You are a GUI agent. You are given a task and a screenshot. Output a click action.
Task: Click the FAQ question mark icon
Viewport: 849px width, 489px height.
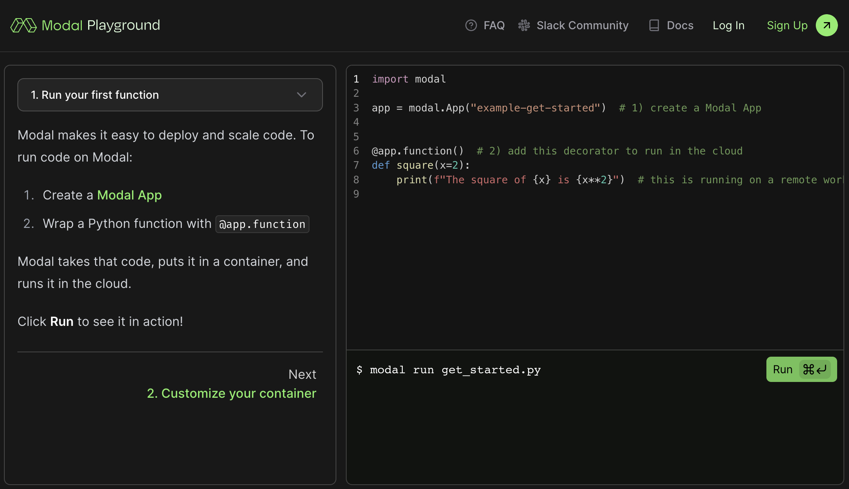coord(471,25)
